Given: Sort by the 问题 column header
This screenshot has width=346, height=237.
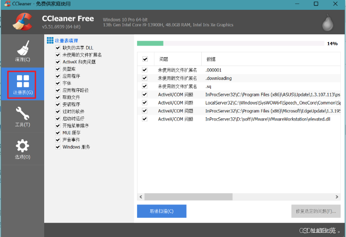Looking at the screenshot, I should tap(178, 59).
